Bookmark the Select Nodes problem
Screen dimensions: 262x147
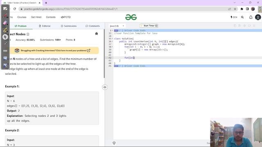[28, 34]
